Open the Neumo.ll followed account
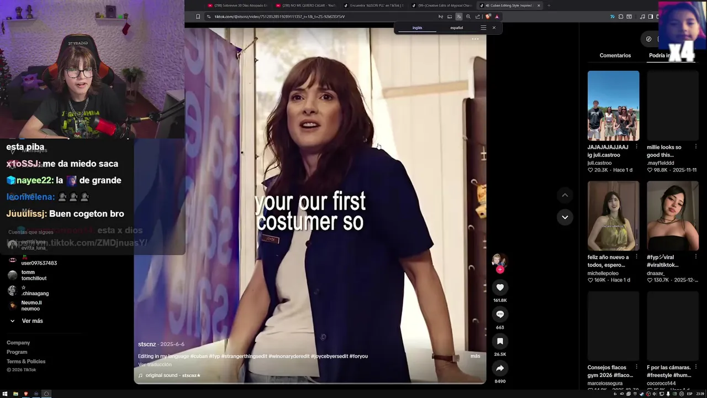Image resolution: width=707 pixels, height=398 pixels. click(25, 306)
